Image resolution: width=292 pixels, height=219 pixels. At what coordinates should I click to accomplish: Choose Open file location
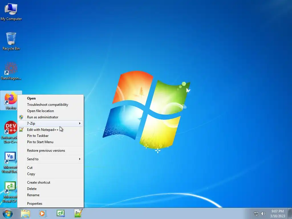[x=51, y=111]
